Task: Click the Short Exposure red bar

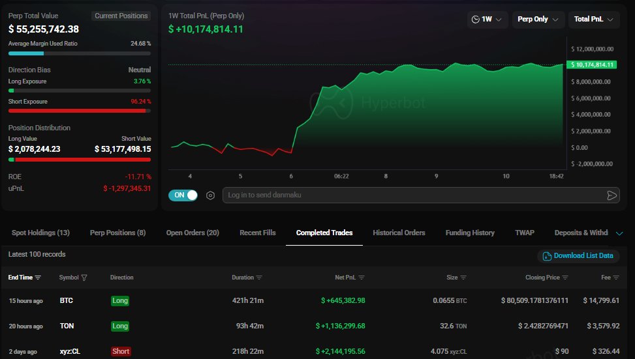Action: pos(80,111)
